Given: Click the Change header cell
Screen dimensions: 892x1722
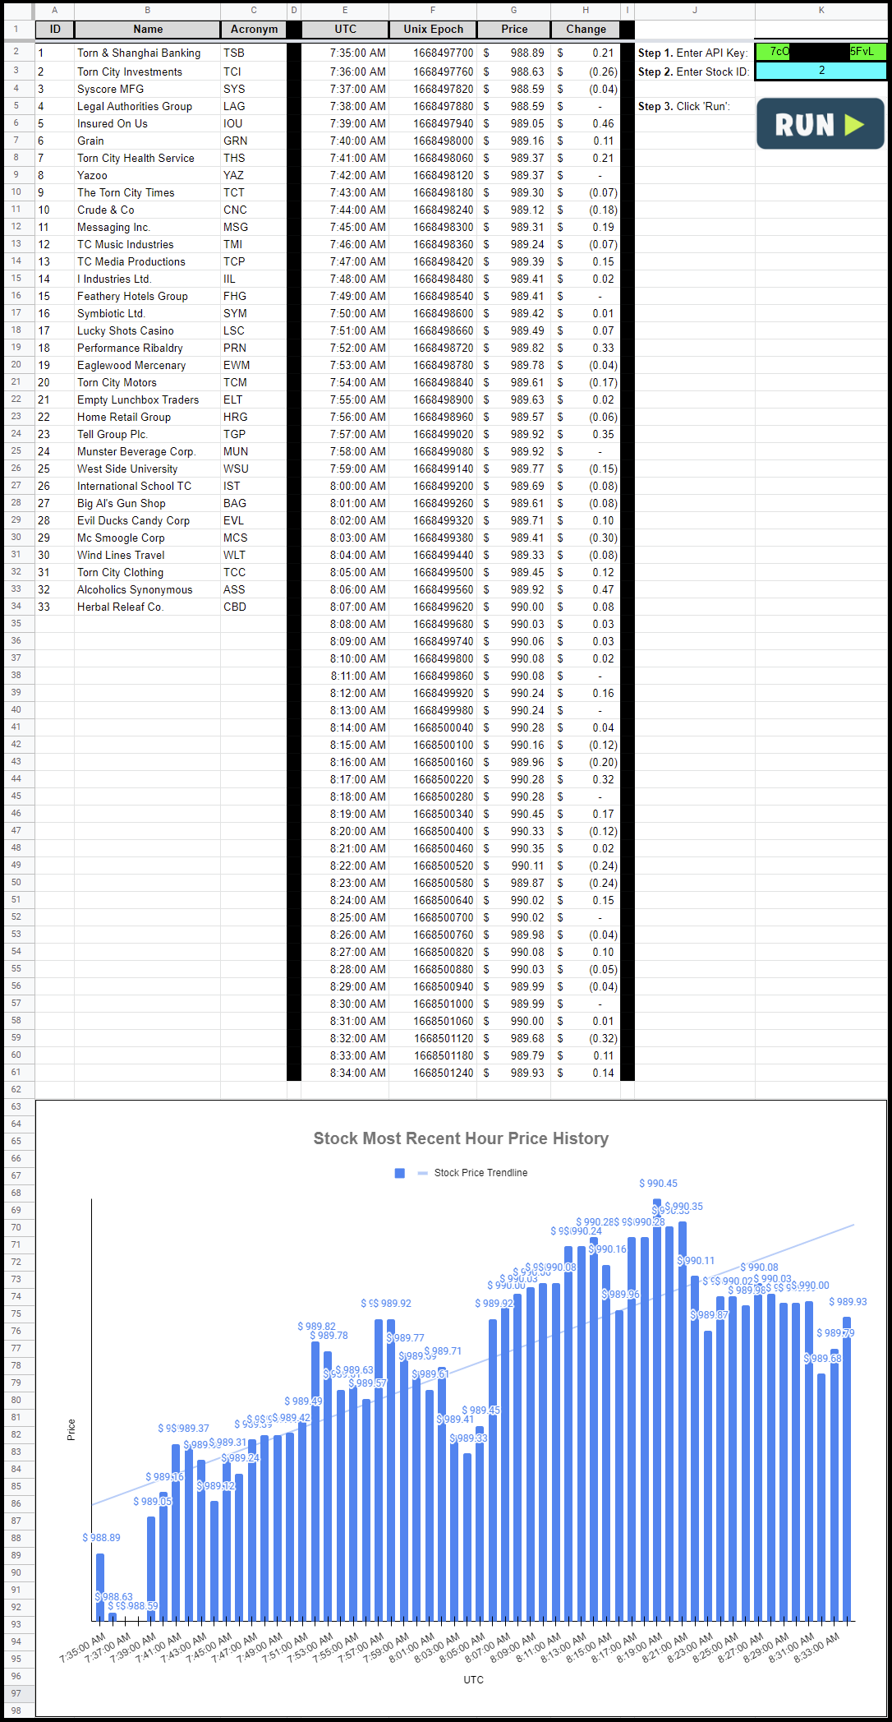Looking at the screenshot, I should point(586,29).
